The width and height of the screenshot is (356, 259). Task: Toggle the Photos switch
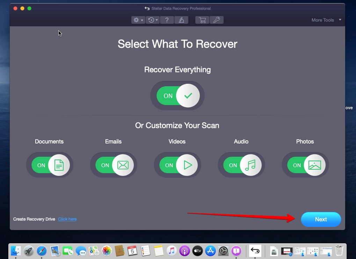point(306,165)
